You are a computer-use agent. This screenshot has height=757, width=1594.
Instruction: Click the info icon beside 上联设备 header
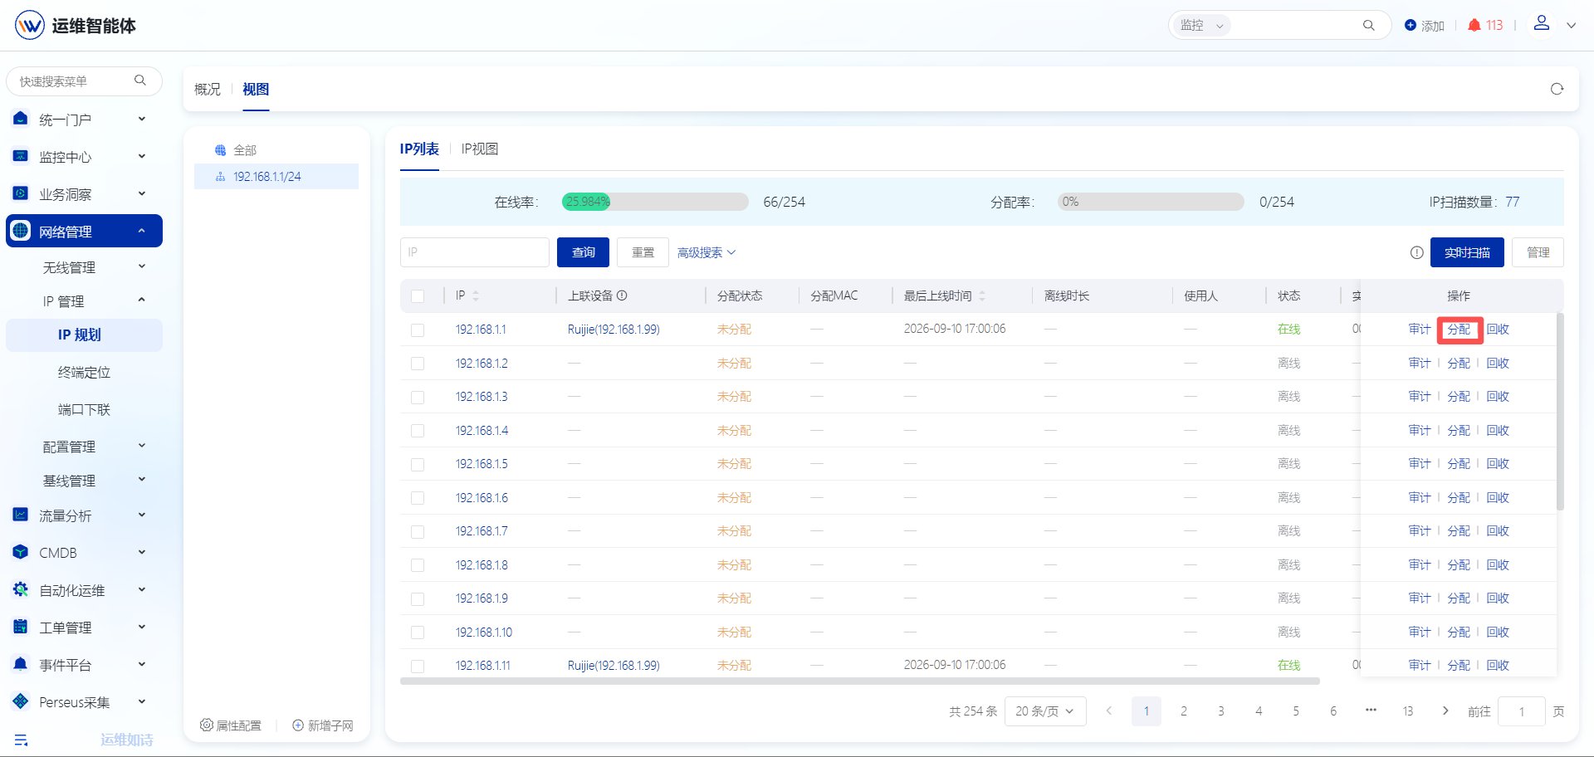click(x=622, y=295)
